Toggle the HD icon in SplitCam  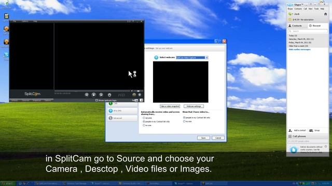click(121, 95)
